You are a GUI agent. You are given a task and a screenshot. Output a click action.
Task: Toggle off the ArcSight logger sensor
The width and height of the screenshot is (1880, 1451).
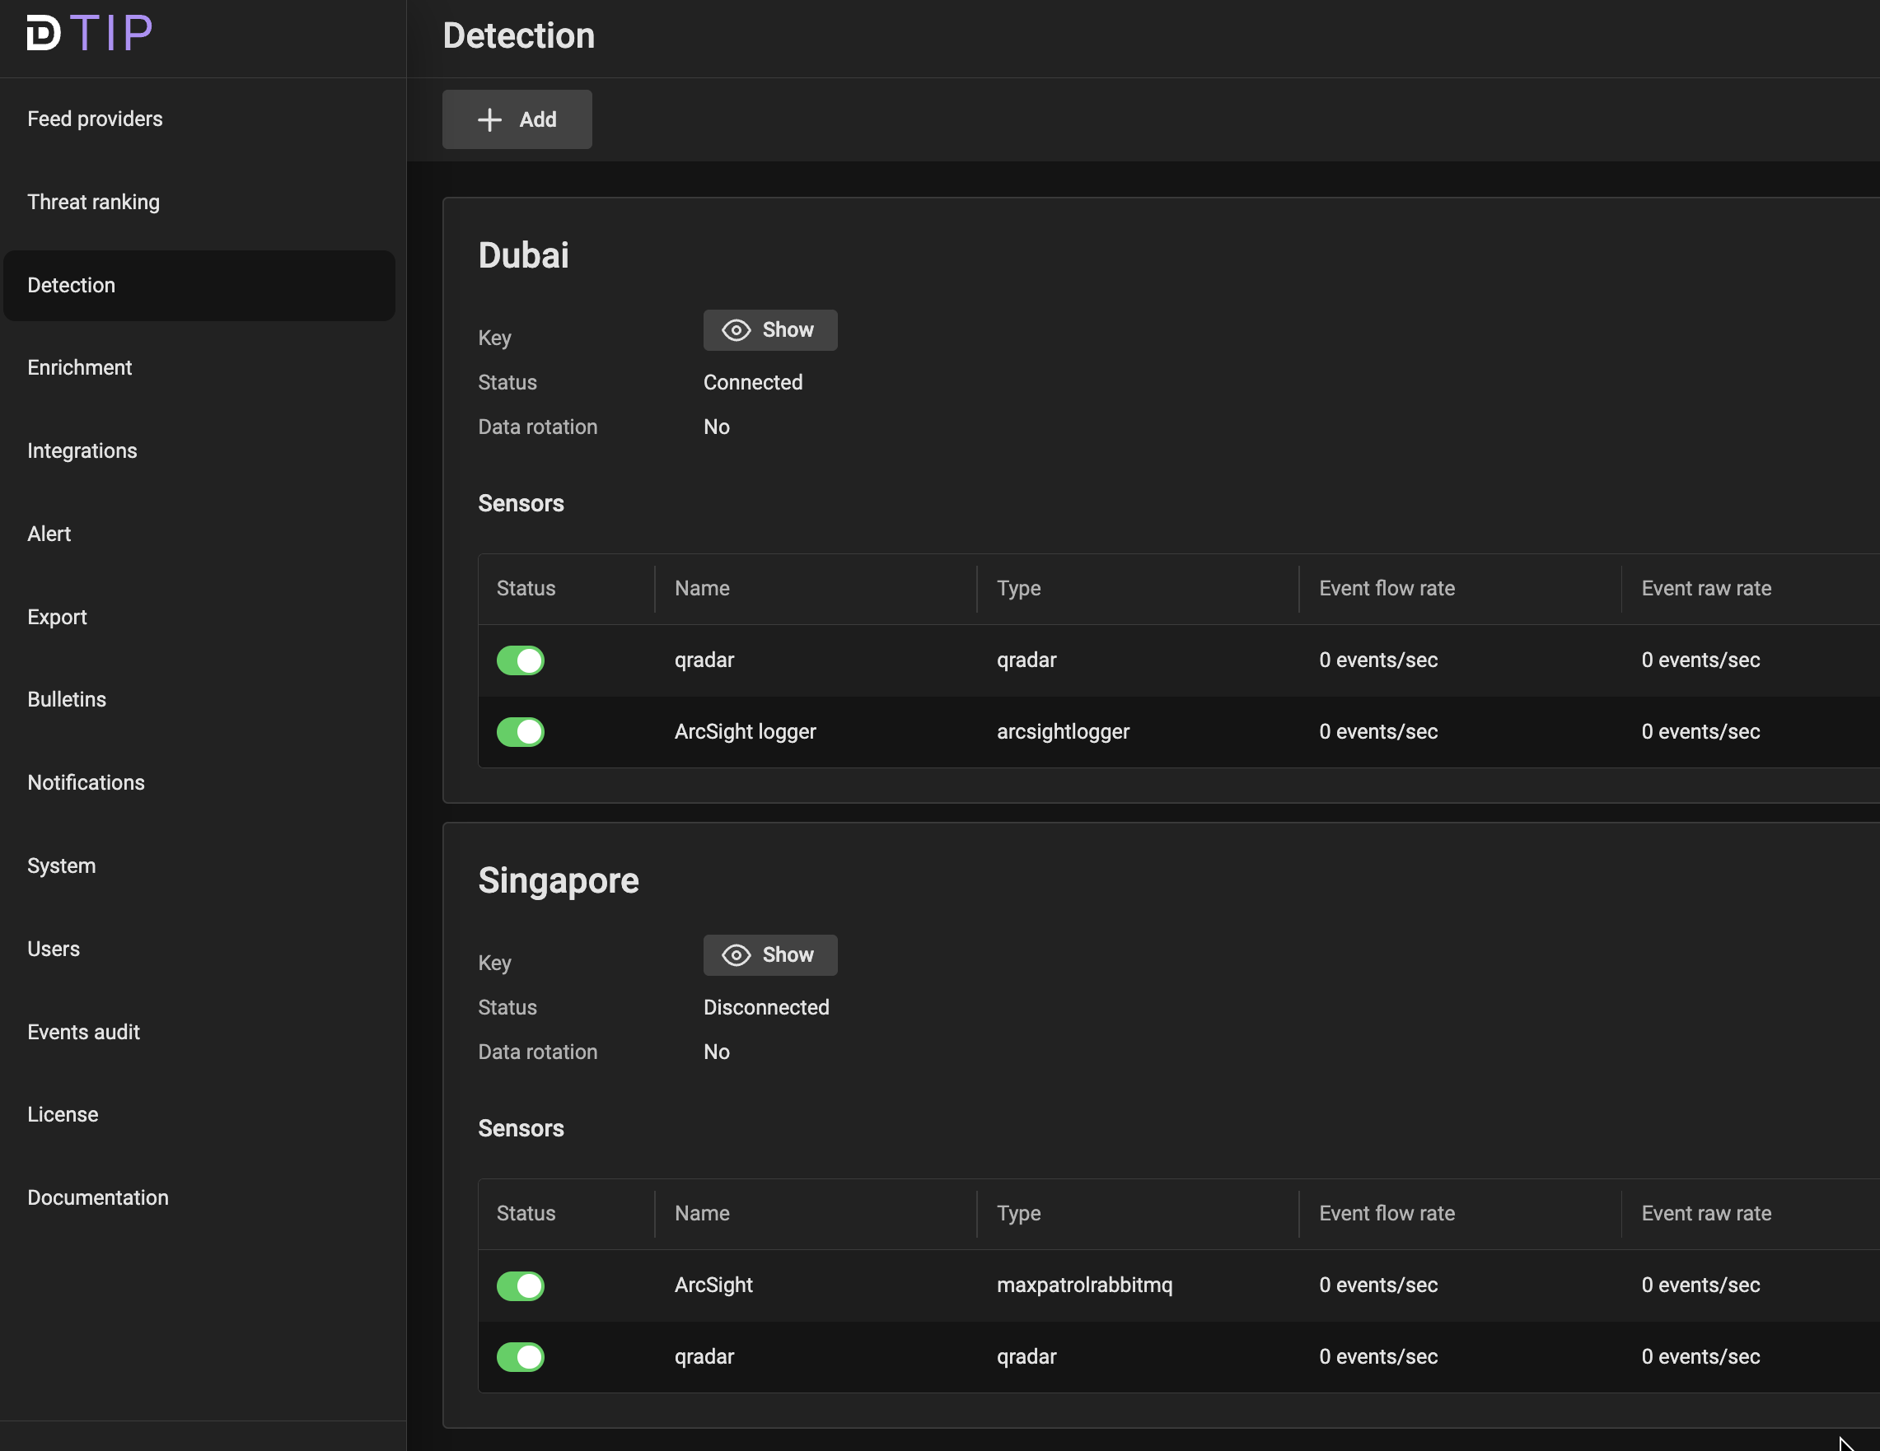click(x=520, y=731)
